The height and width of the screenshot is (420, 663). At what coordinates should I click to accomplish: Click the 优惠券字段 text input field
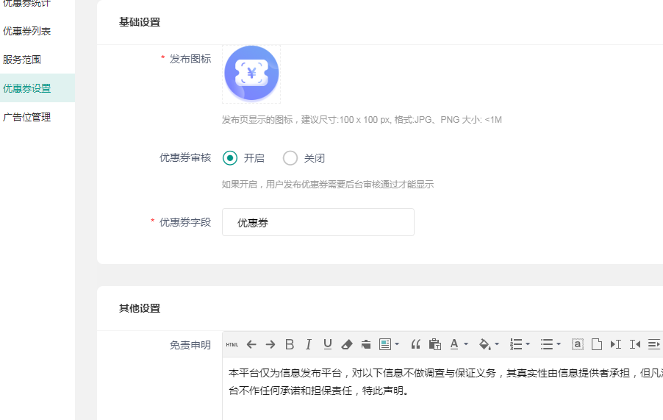(x=318, y=222)
